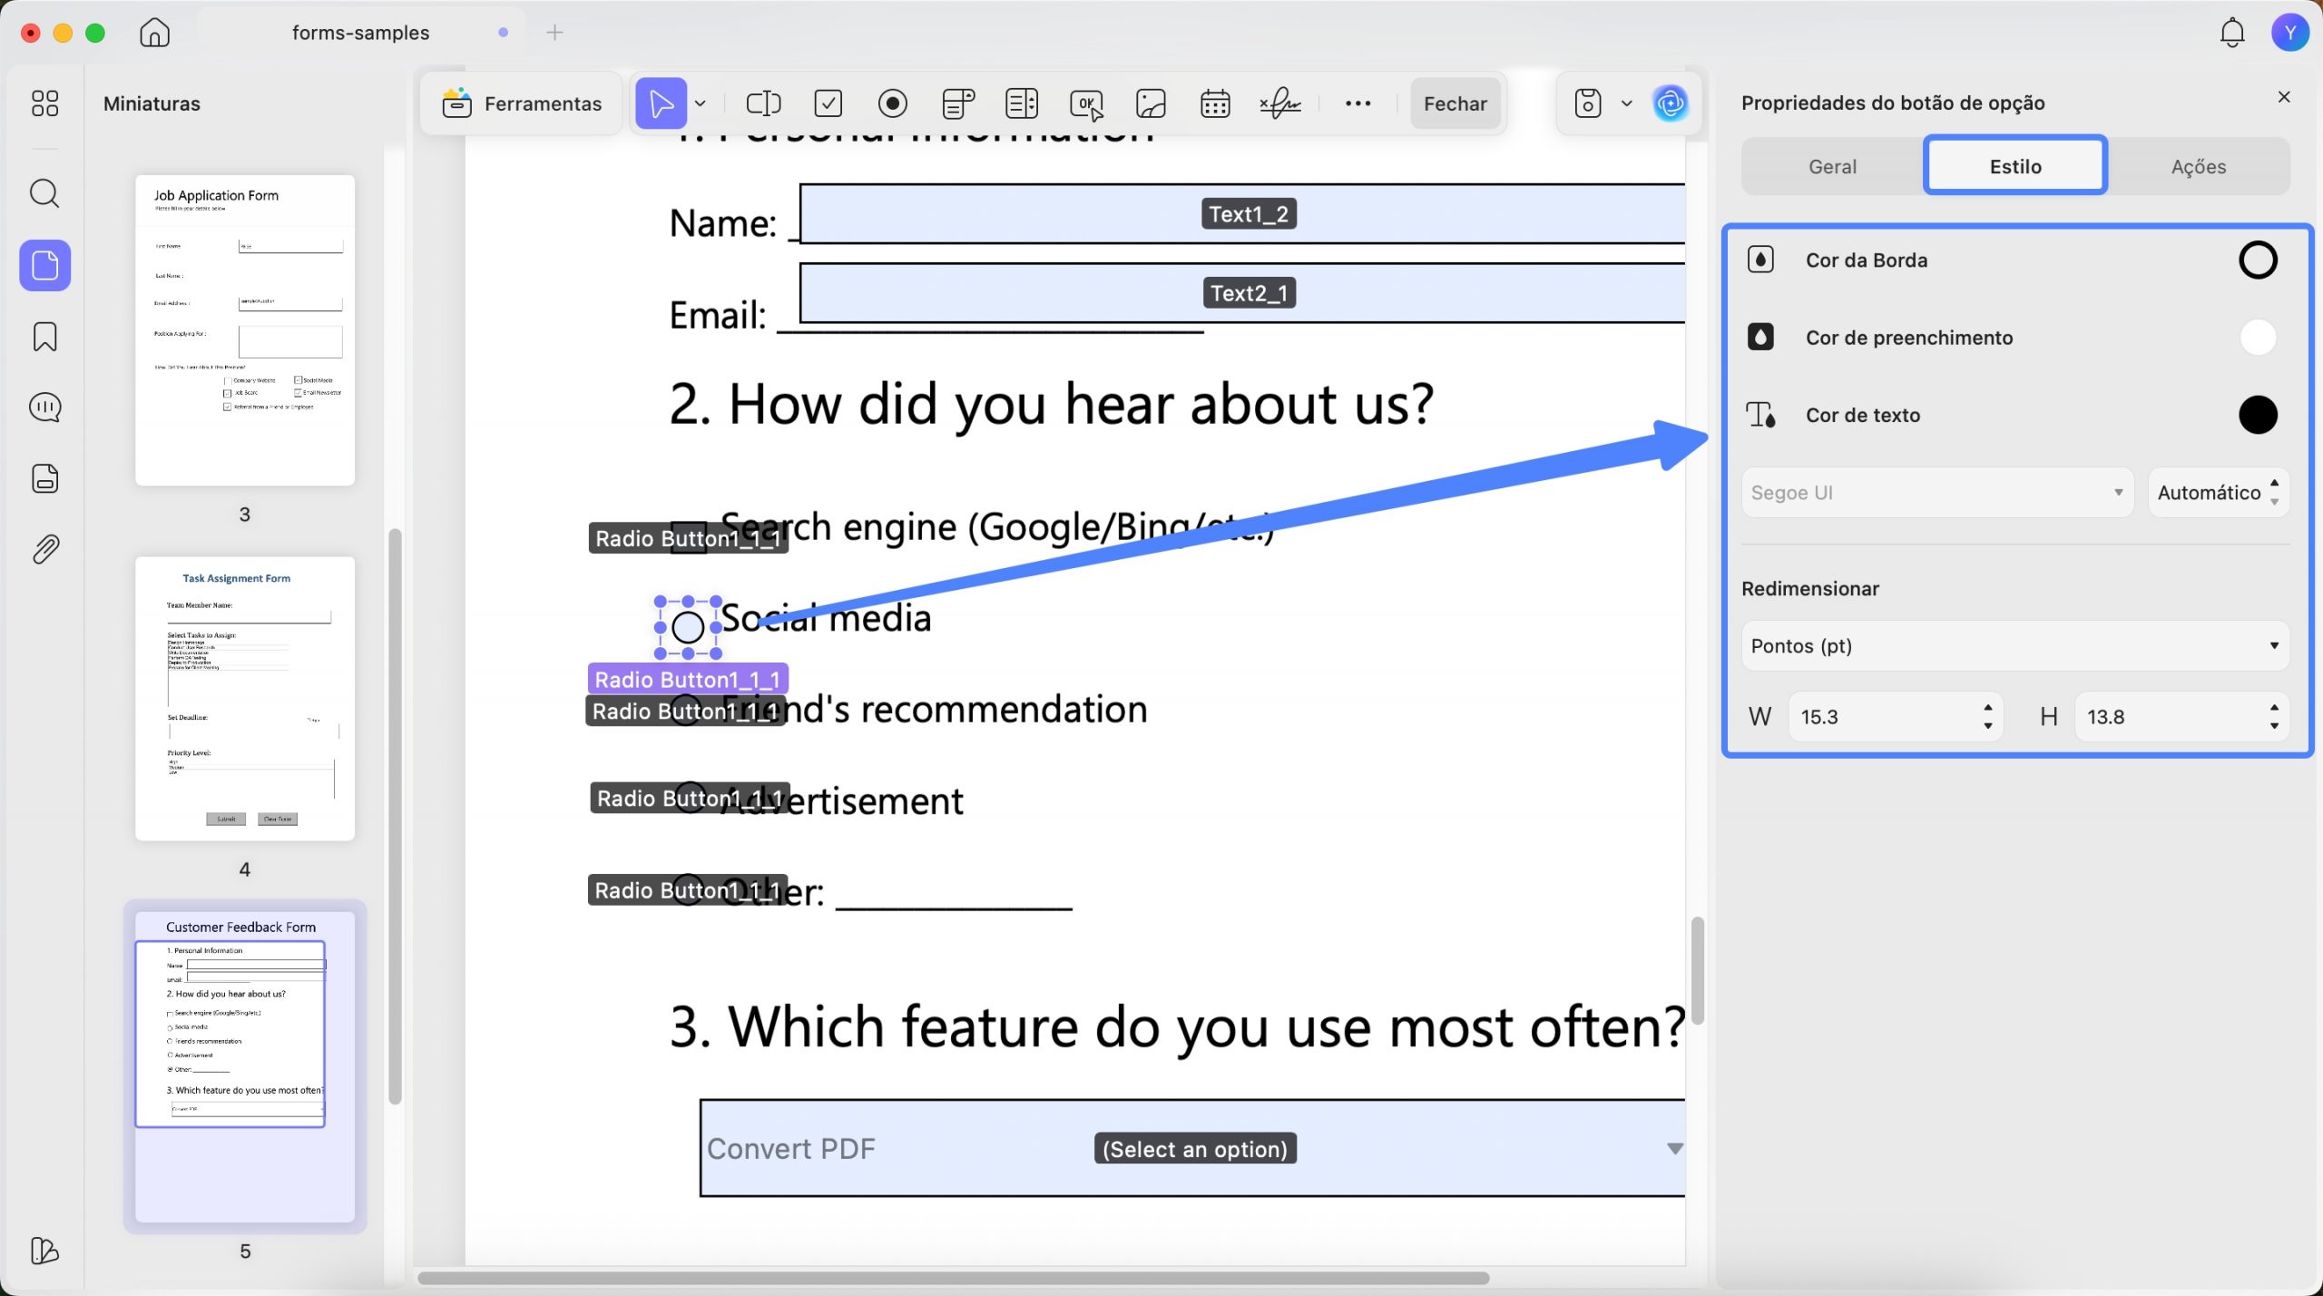The height and width of the screenshot is (1296, 2323).
Task: Switch to the Estilo tab
Action: click(2015, 166)
